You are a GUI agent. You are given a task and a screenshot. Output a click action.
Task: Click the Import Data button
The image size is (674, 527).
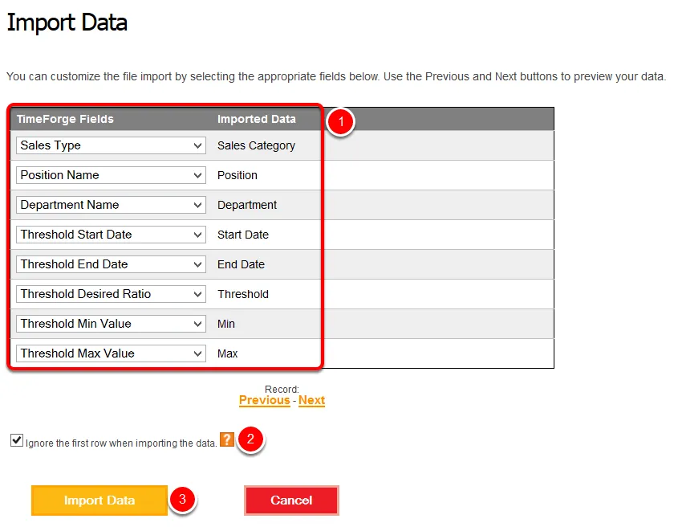tap(99, 500)
